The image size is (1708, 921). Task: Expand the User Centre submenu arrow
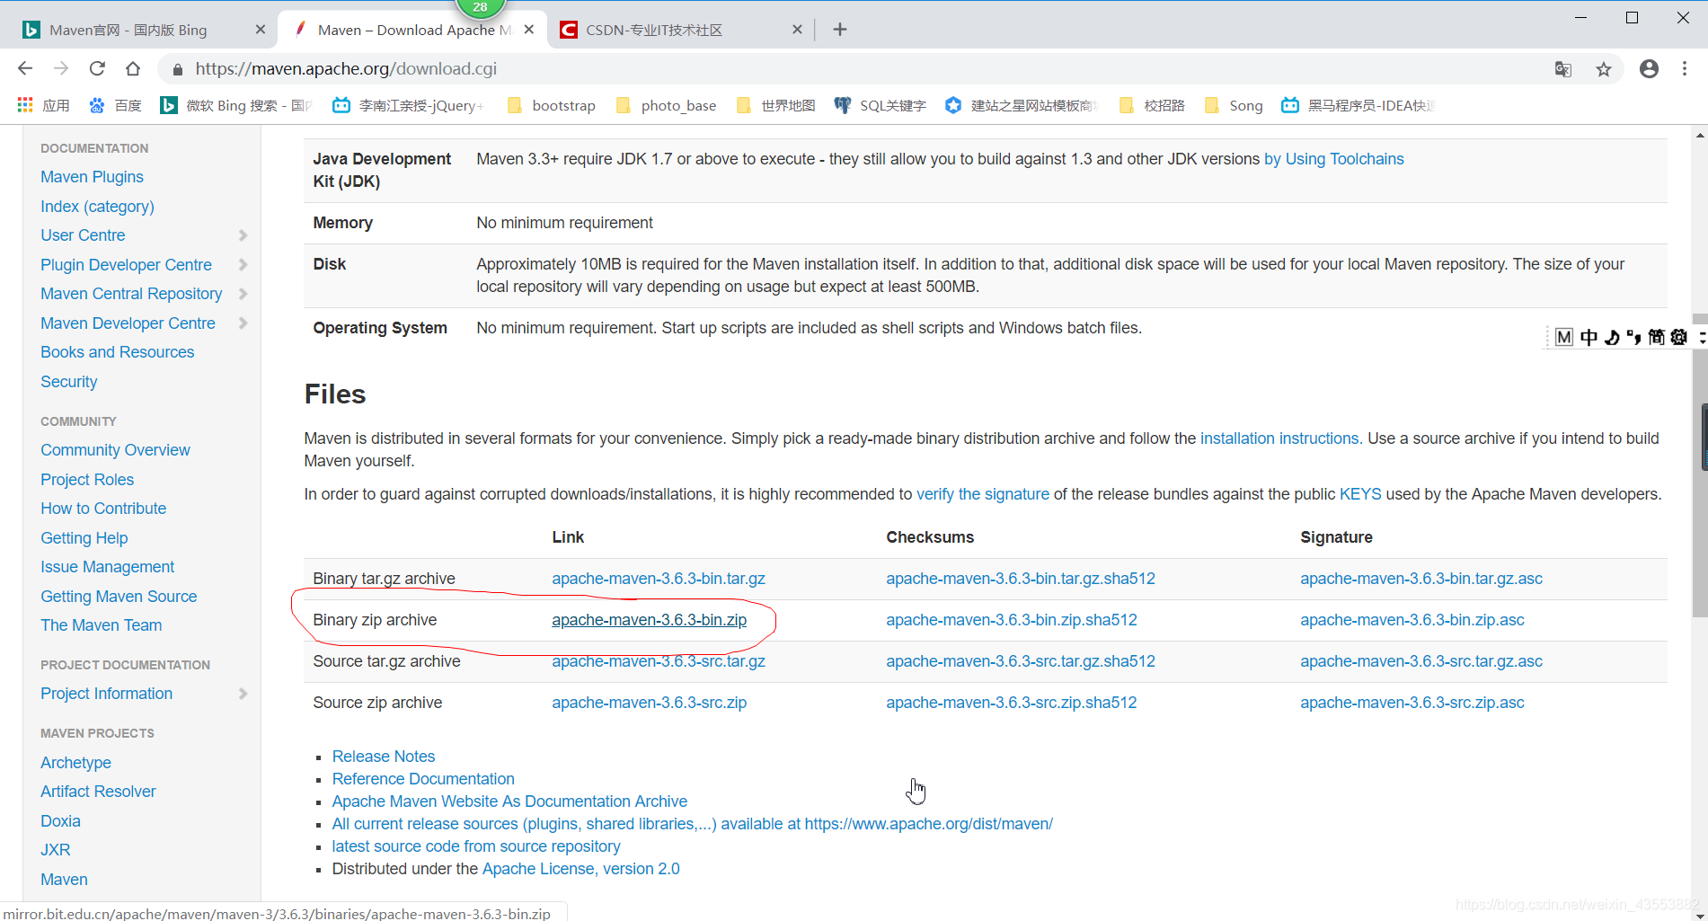click(x=243, y=235)
